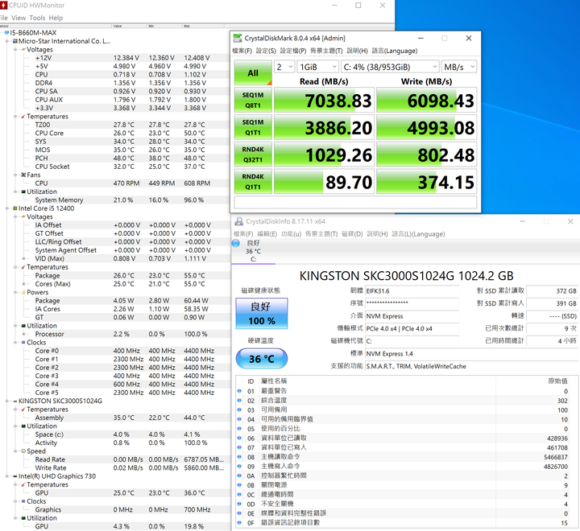Open HWMonitor View menu
The image size is (580, 531).
[19, 18]
